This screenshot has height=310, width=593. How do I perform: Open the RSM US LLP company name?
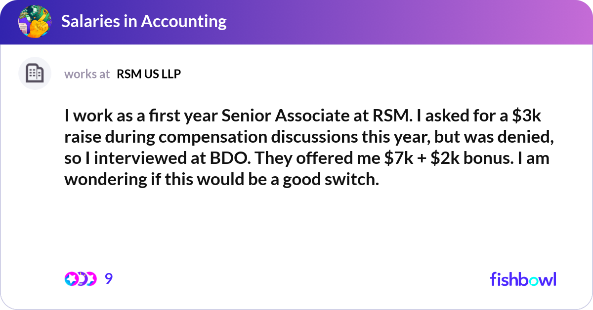point(149,74)
